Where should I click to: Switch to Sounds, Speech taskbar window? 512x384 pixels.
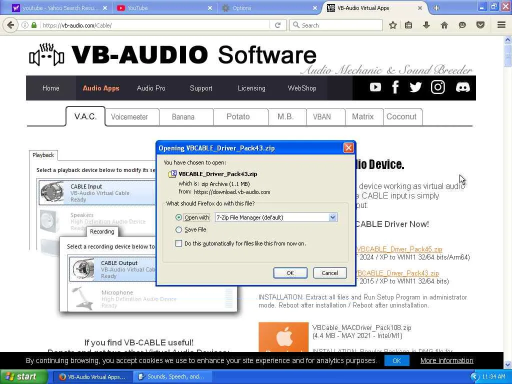coord(172,377)
